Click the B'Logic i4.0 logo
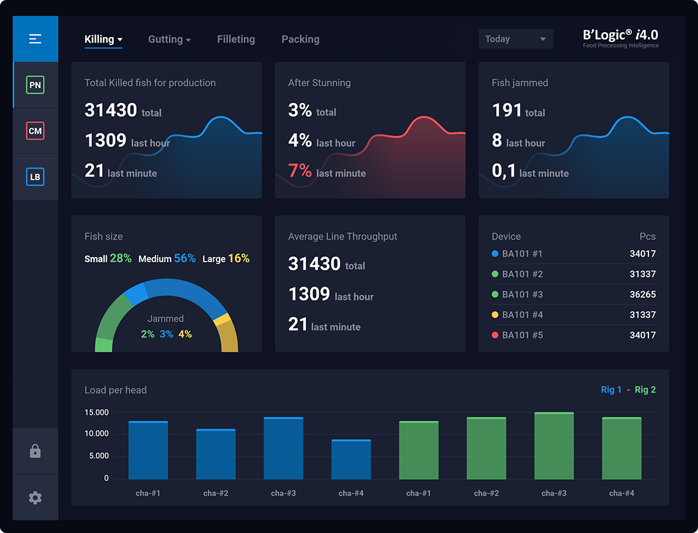This screenshot has height=533, width=698. pyautogui.click(x=620, y=39)
